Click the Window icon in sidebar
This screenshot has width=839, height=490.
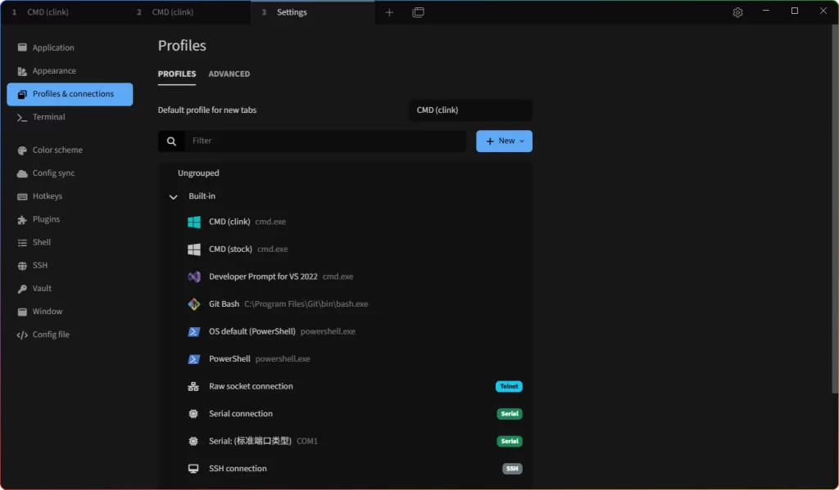[22, 312]
